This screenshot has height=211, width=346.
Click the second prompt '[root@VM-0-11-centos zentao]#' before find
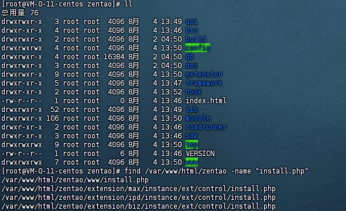pyautogui.click(x=61, y=171)
